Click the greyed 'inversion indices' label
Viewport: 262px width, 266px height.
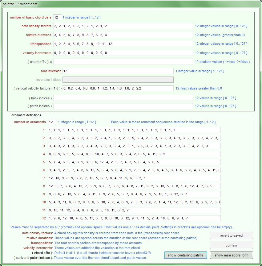[49, 80]
